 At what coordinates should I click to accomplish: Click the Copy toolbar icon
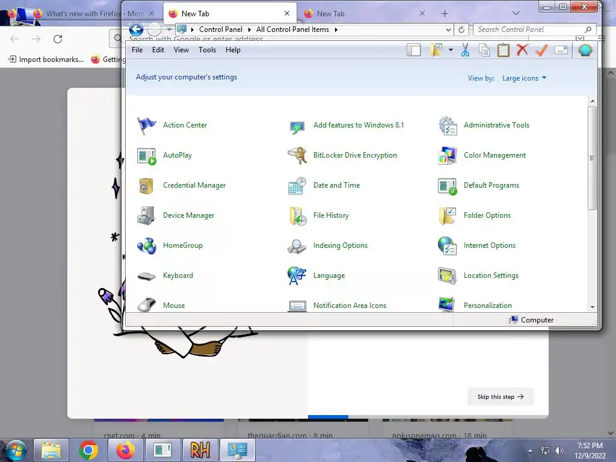point(484,51)
